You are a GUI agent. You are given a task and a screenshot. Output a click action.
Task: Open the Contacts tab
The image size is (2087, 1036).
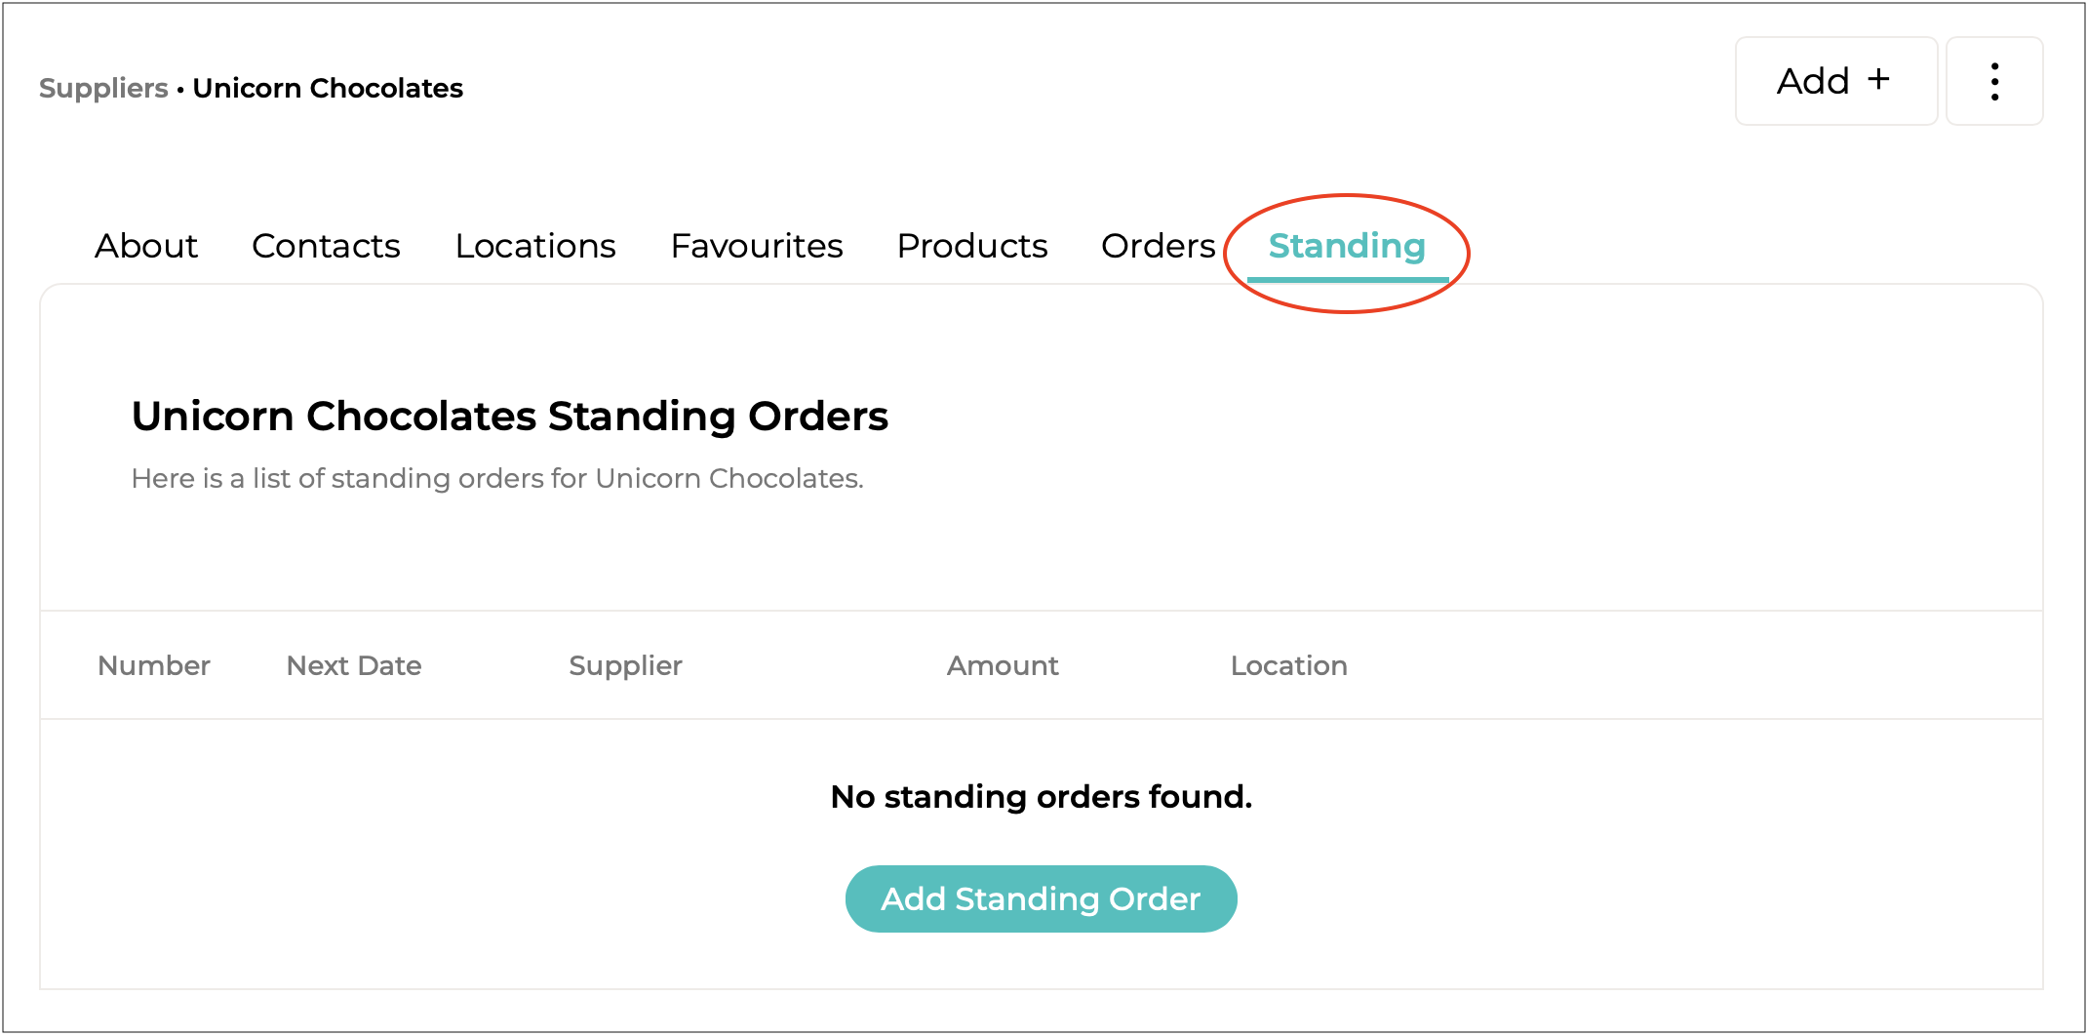[326, 247]
